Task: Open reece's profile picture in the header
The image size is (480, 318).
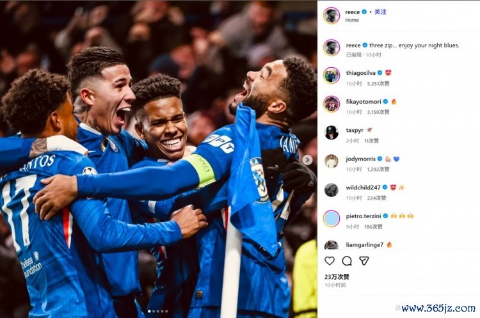Action: pyautogui.click(x=332, y=15)
